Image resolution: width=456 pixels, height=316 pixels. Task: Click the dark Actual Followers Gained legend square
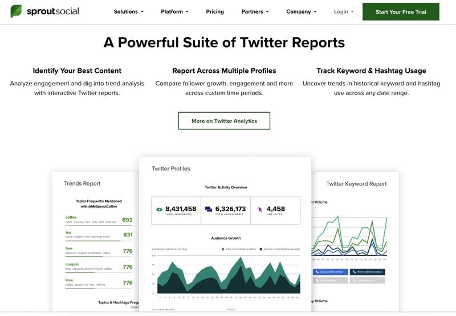coord(261,249)
